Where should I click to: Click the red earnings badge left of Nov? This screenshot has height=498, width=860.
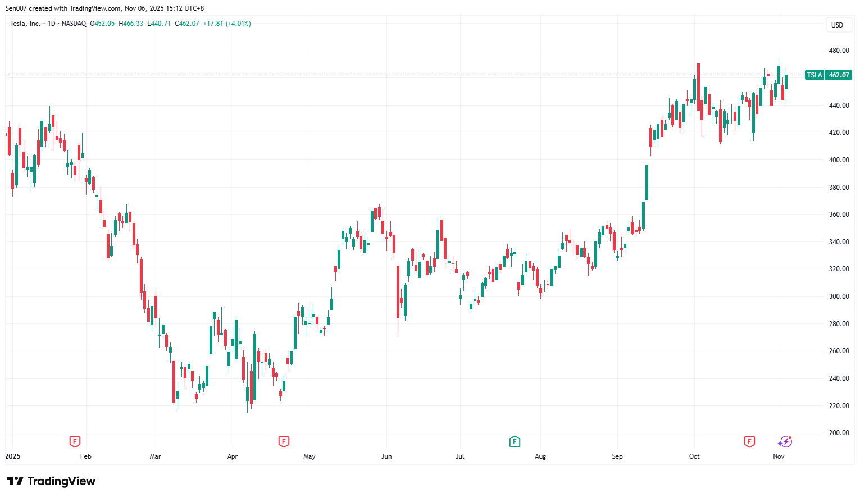tap(749, 442)
